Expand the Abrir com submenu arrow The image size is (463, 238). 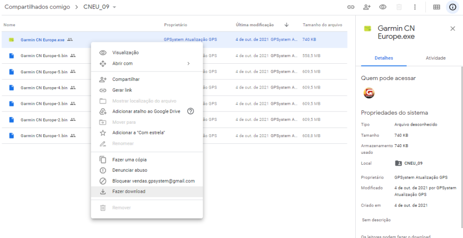click(188, 63)
